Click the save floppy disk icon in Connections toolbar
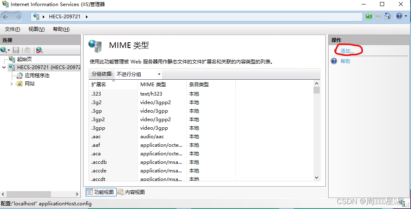411x209 pixels. pyautogui.click(x=16, y=50)
